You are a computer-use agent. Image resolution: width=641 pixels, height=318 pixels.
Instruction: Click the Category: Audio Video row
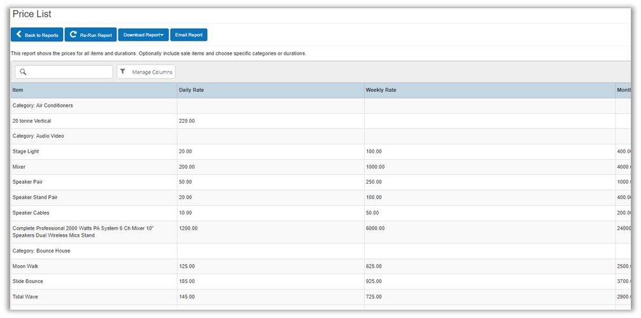(38, 136)
